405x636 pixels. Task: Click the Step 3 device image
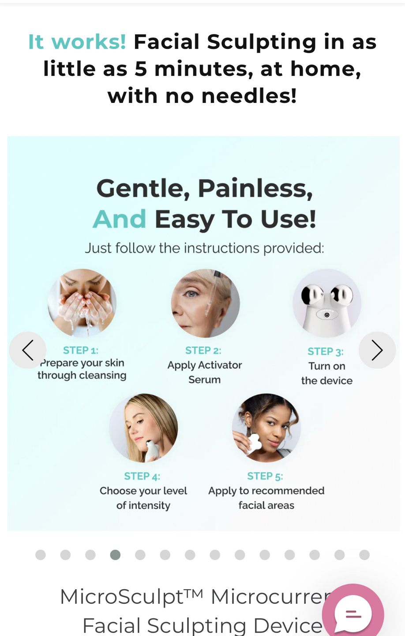coord(327,303)
